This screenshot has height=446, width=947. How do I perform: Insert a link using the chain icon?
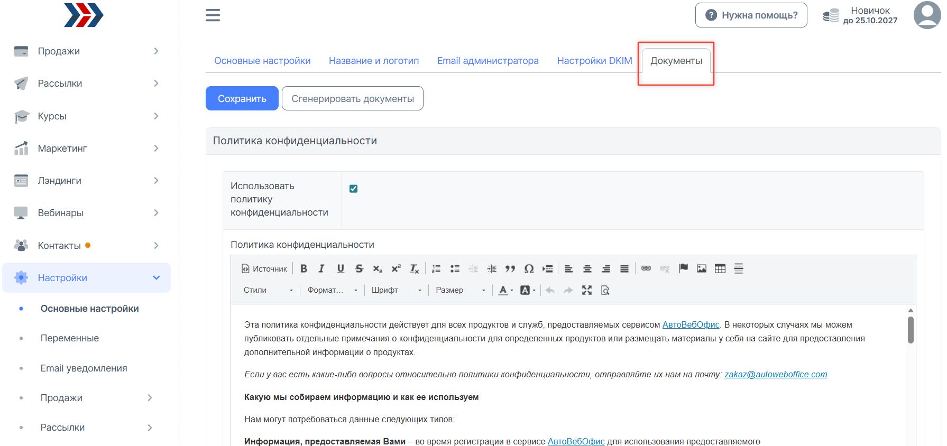click(x=646, y=268)
